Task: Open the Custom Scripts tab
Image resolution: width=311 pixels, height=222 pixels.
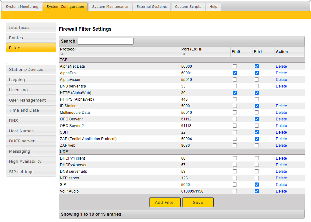Action: (x=188, y=7)
